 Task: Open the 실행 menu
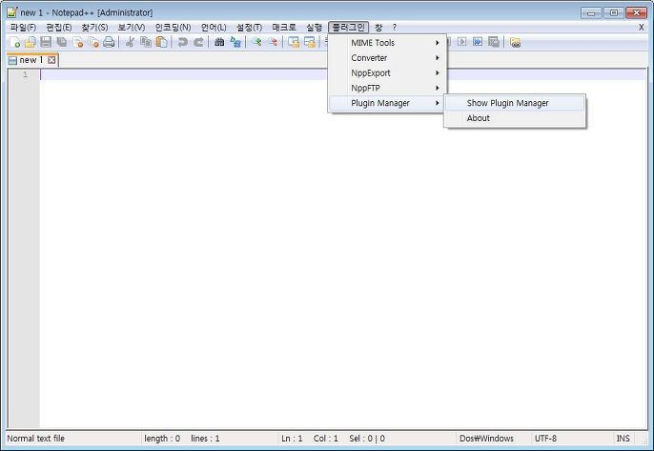[x=314, y=28]
